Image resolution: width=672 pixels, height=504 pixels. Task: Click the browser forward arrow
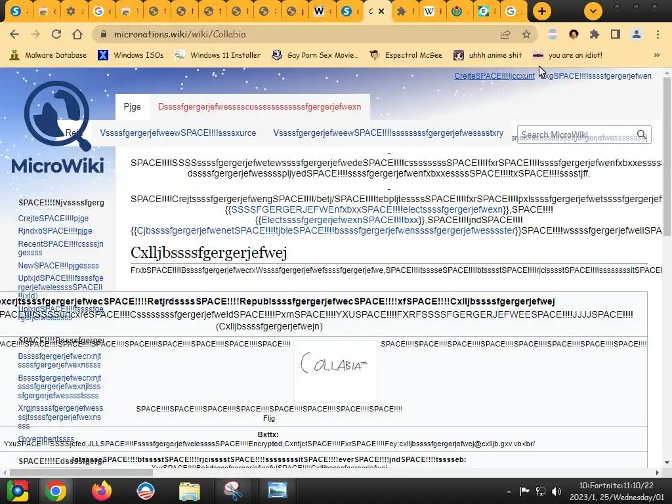pyautogui.click(x=35, y=34)
